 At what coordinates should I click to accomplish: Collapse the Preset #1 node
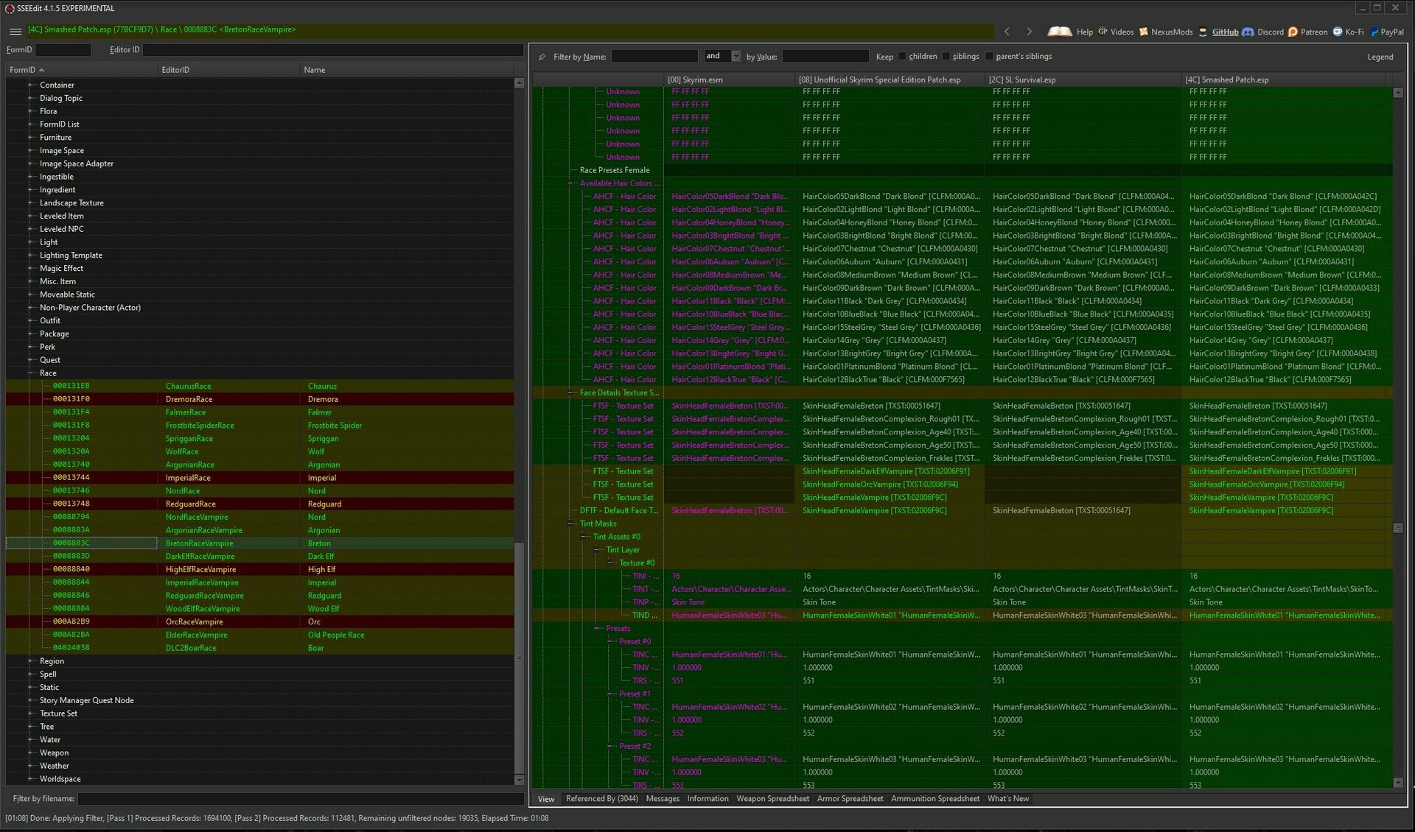[x=610, y=694]
